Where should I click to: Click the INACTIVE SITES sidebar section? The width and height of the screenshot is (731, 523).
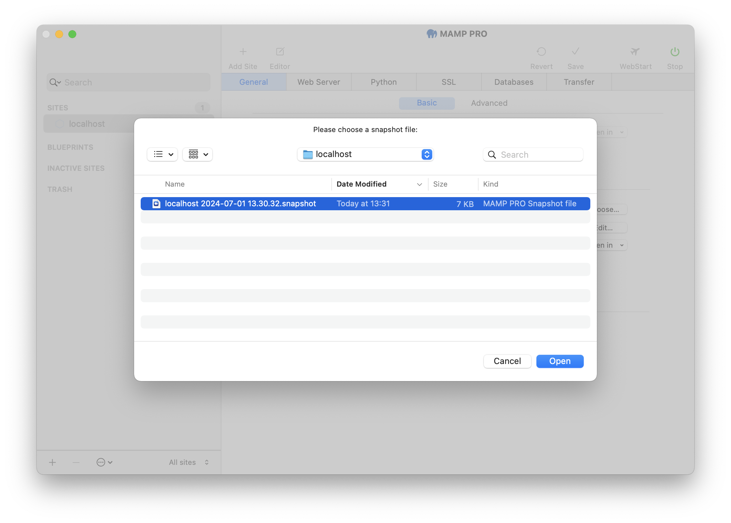[76, 168]
